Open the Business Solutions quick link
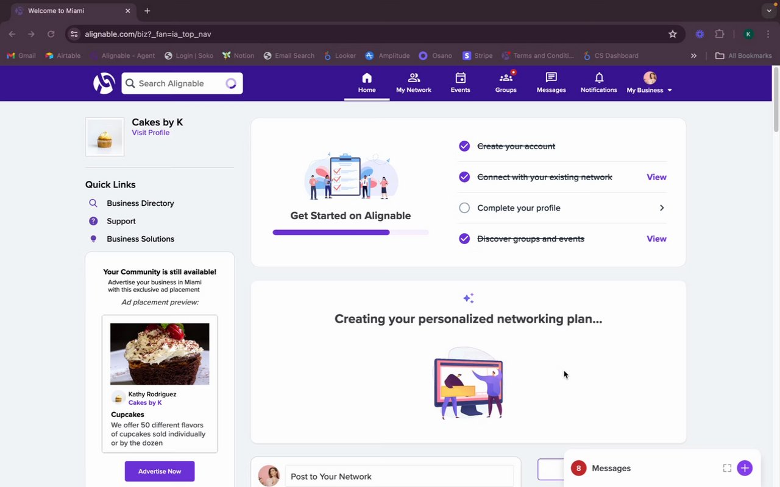780x487 pixels. click(140, 239)
